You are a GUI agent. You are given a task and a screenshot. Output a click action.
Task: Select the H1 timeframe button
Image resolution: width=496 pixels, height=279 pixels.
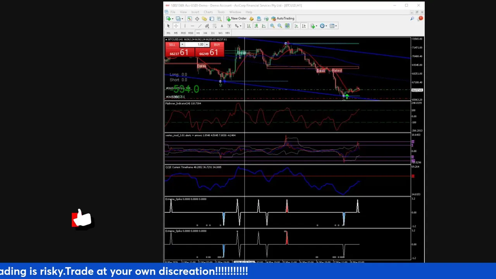pyautogui.click(x=198, y=33)
